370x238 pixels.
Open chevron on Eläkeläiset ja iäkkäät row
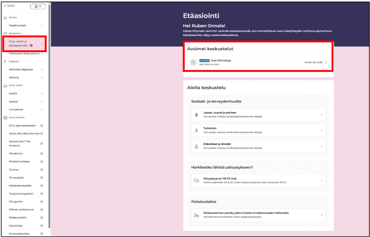(x=322, y=146)
